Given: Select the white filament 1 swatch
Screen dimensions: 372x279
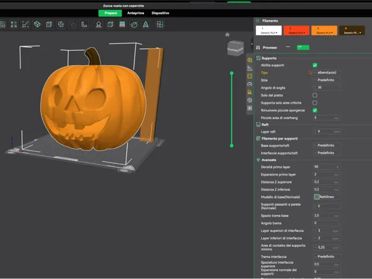Looking at the screenshot, I should point(268,30).
